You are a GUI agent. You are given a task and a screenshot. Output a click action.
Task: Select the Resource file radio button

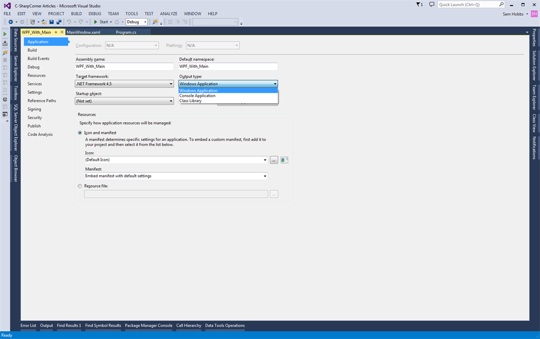pos(80,186)
